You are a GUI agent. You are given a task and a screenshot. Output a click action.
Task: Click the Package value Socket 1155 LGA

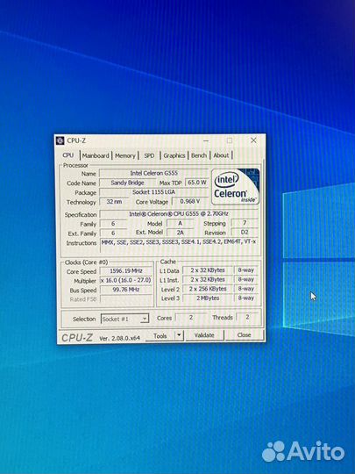point(154,192)
